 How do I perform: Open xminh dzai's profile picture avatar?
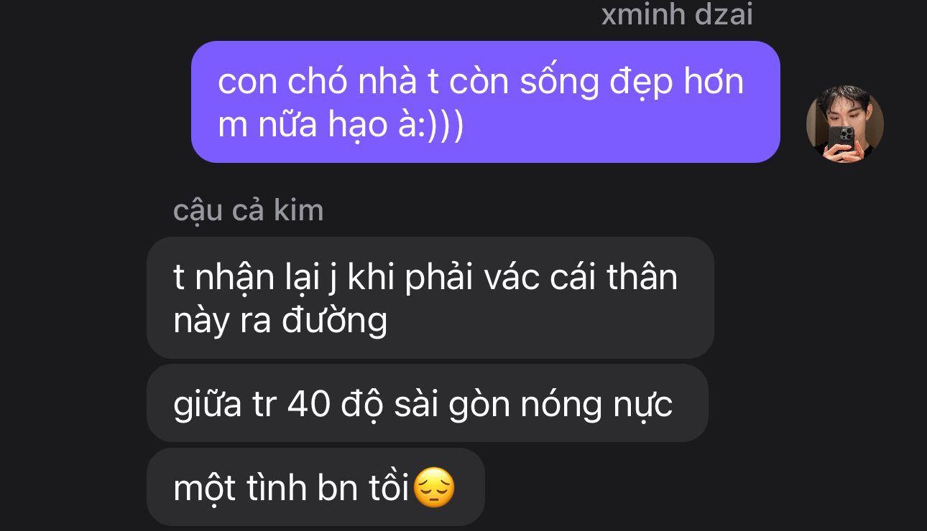[844, 124]
